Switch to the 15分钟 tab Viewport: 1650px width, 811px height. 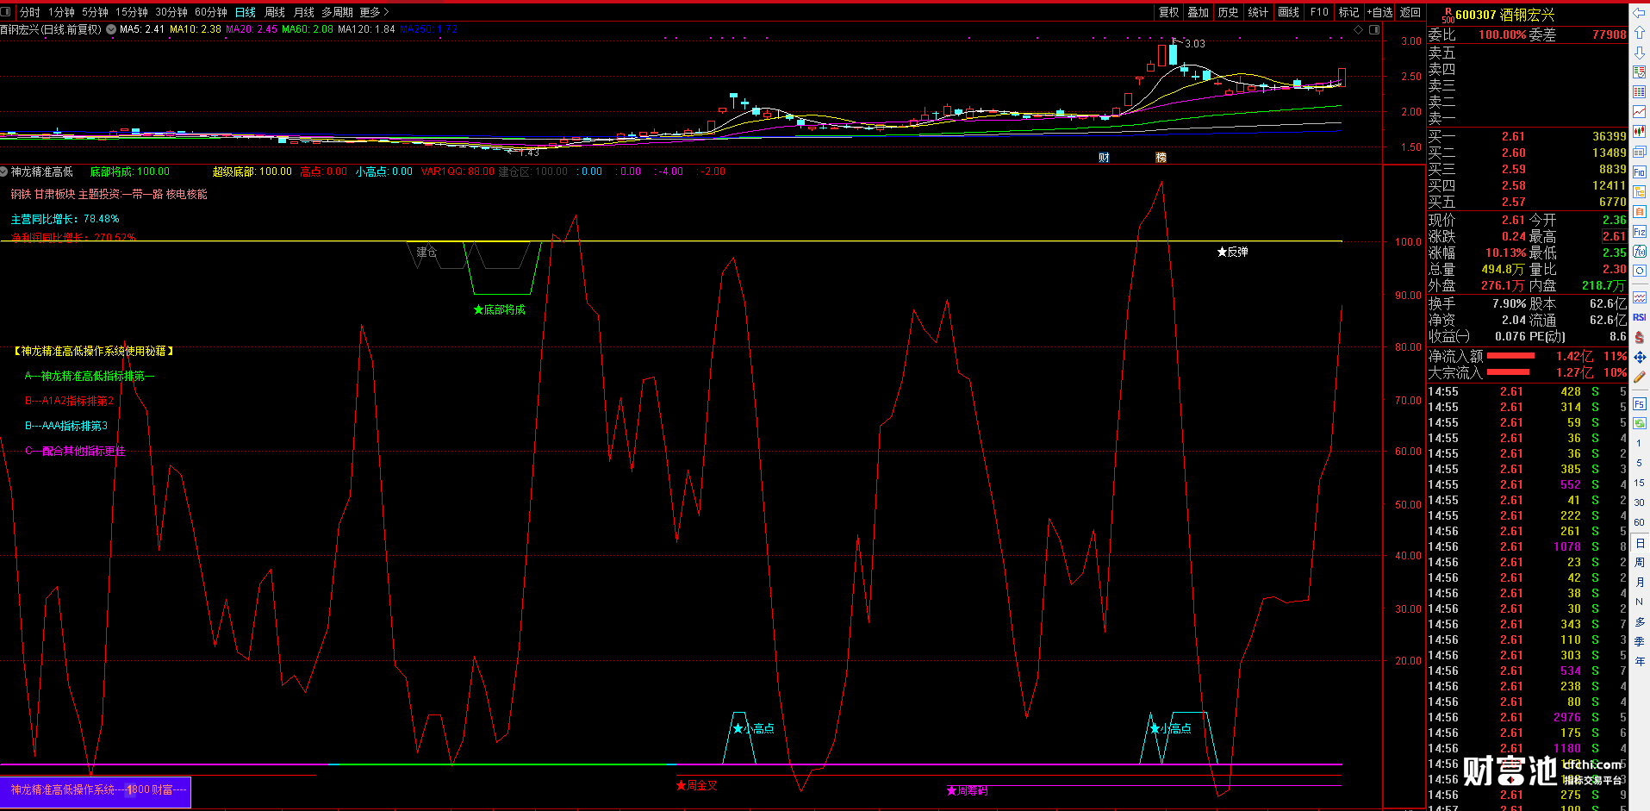pyautogui.click(x=131, y=12)
